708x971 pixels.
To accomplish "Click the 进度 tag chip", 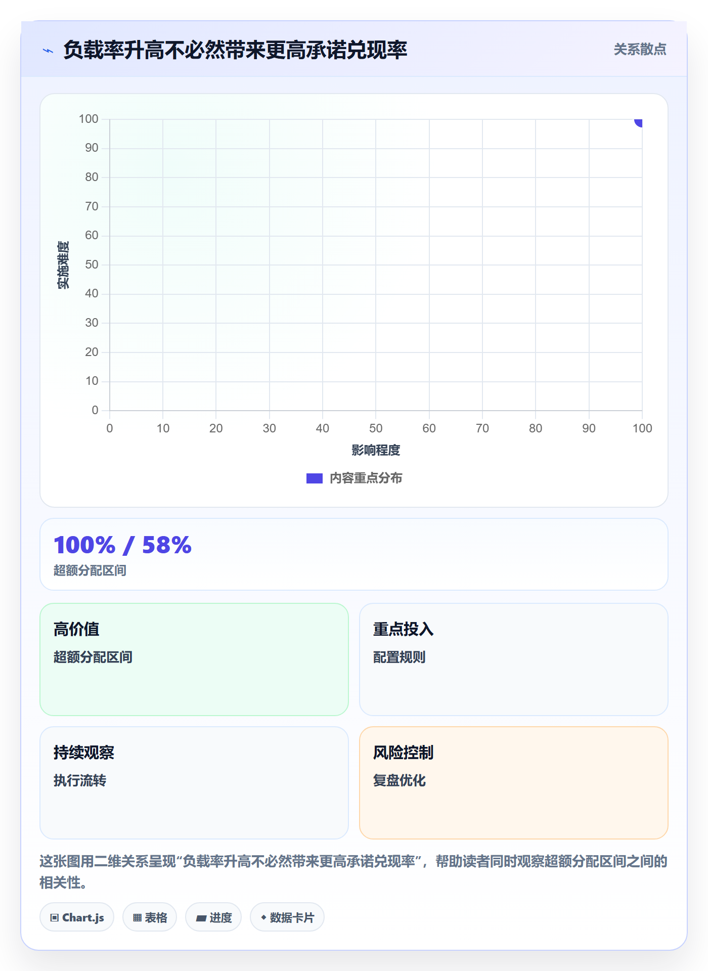I will (x=213, y=917).
